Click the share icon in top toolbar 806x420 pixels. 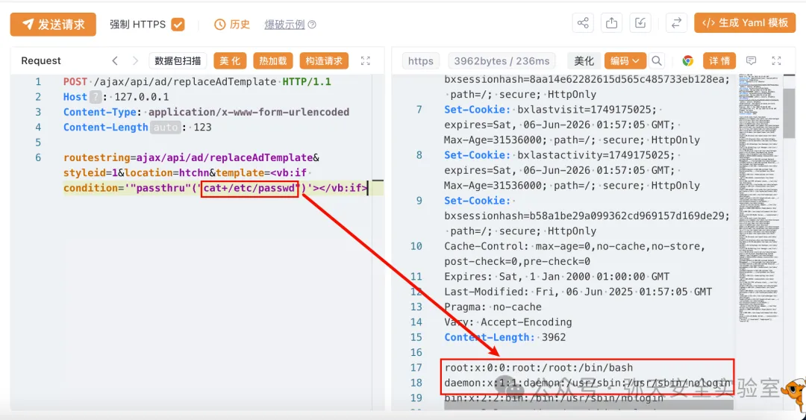(x=583, y=23)
